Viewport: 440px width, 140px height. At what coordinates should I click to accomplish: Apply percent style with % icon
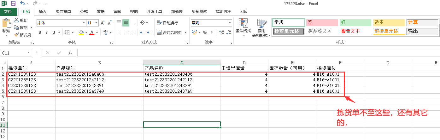[205, 32]
